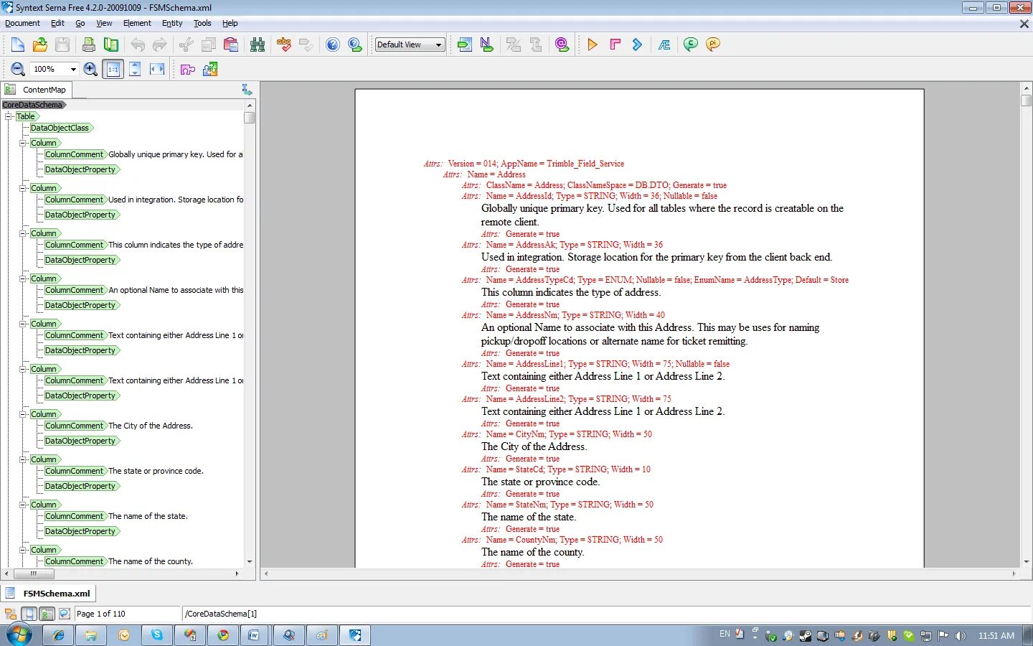1033x646 pixels.
Task: Open the View menu
Action: pyautogui.click(x=104, y=23)
